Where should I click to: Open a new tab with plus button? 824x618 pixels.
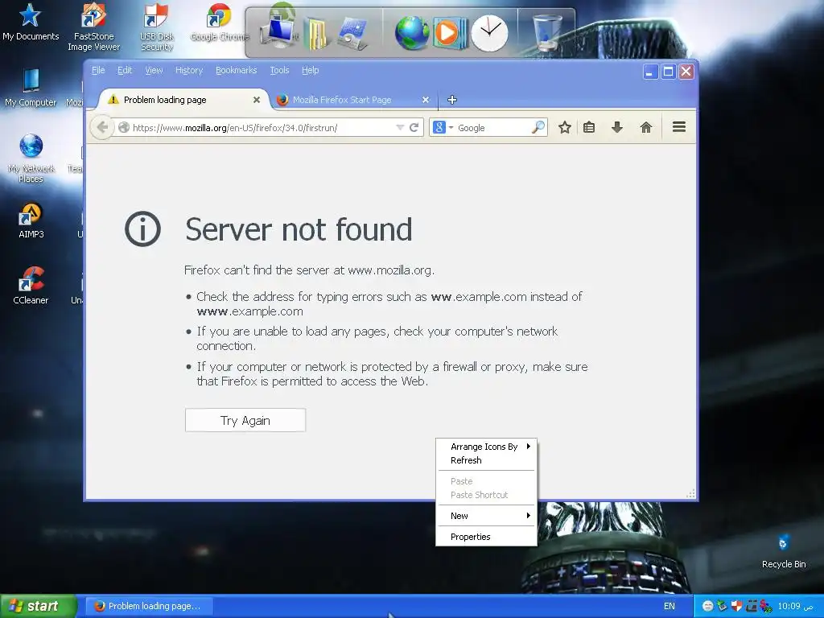point(452,99)
